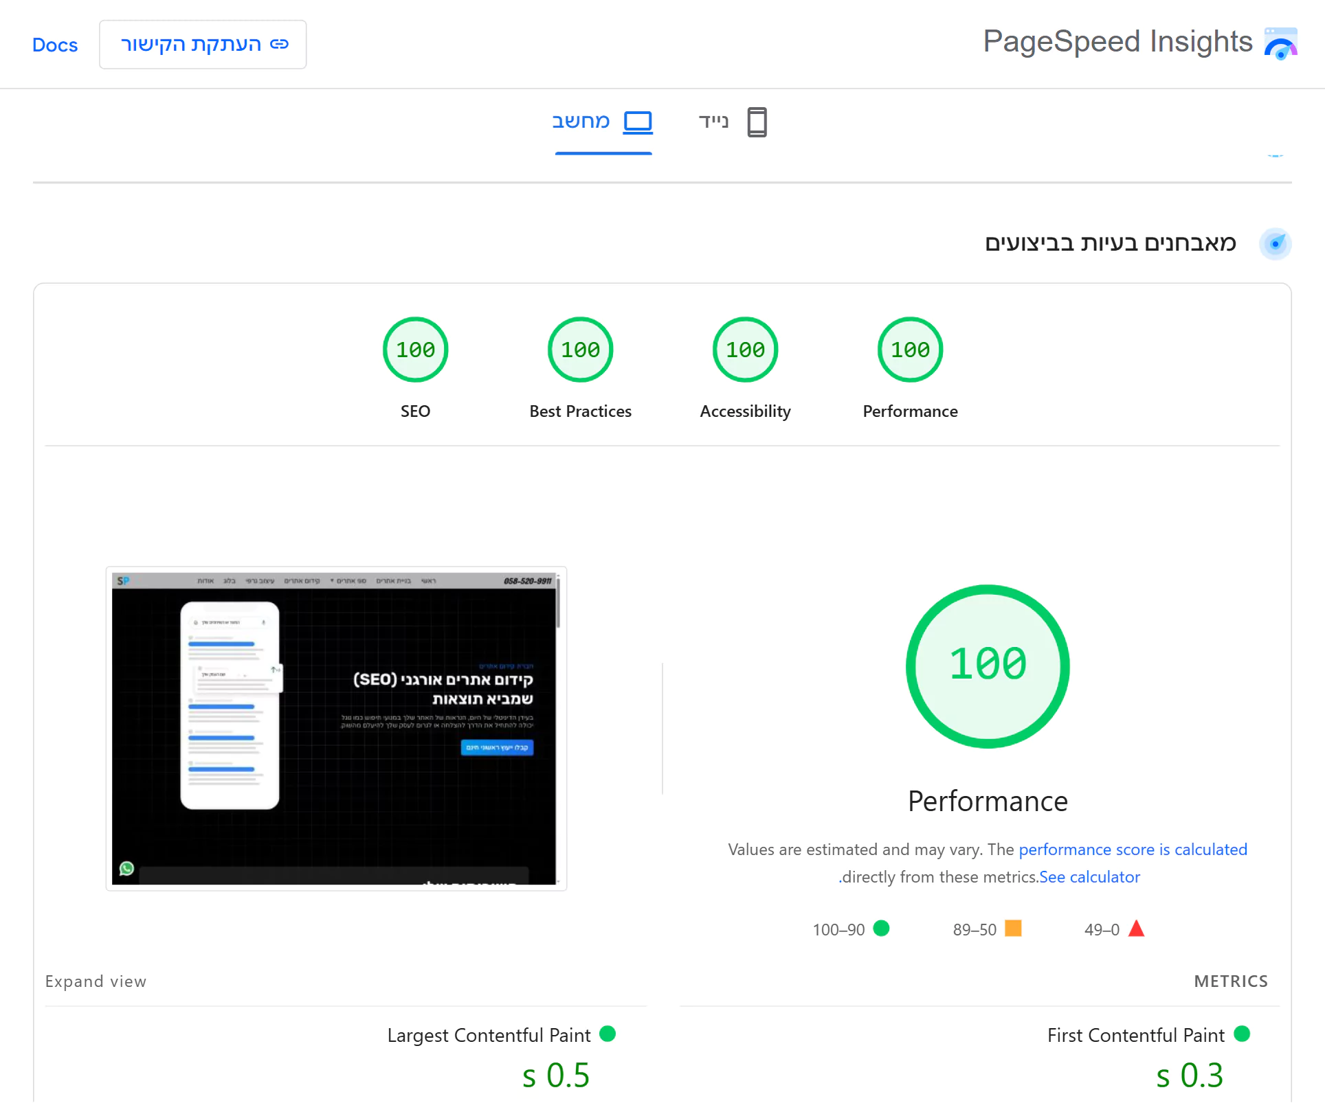Open the METRICS section
This screenshot has width=1325, height=1103.
click(x=1230, y=981)
